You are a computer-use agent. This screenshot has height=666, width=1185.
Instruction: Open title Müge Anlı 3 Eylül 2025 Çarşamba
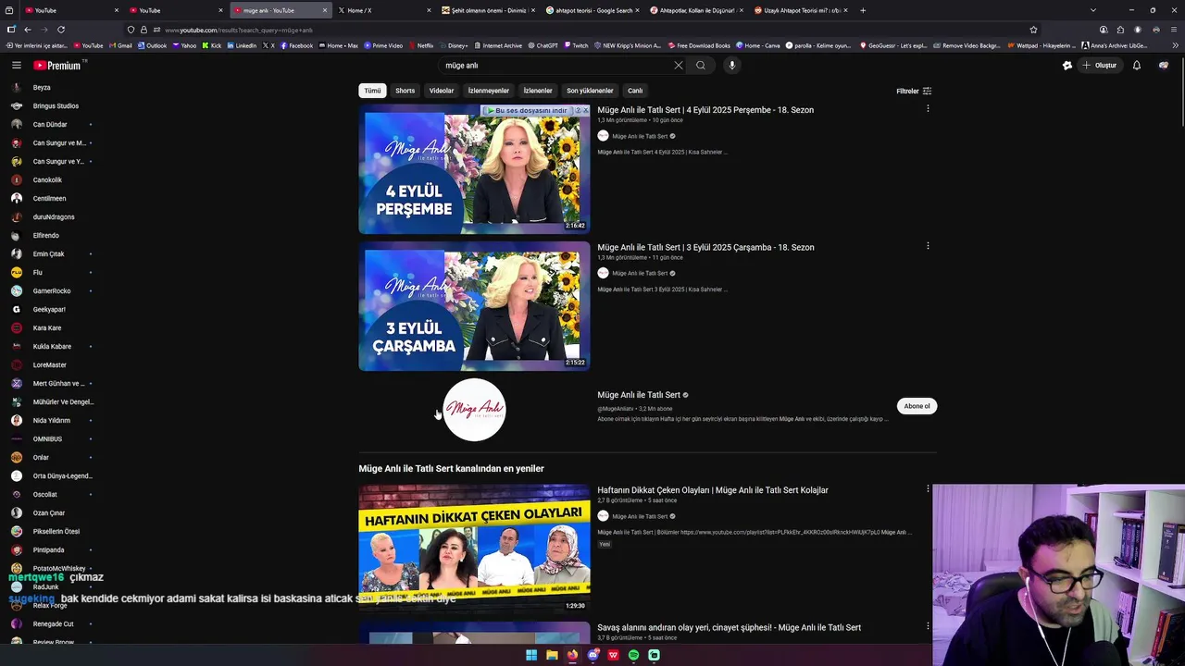[705, 248]
